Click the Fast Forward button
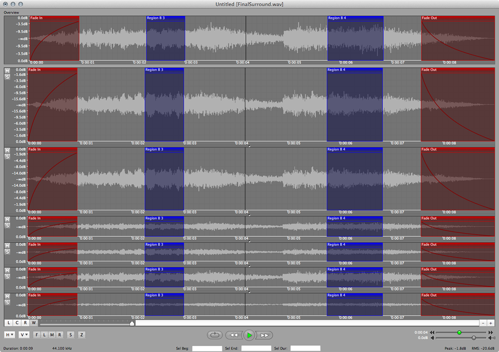This screenshot has height=352, width=499. coord(264,335)
